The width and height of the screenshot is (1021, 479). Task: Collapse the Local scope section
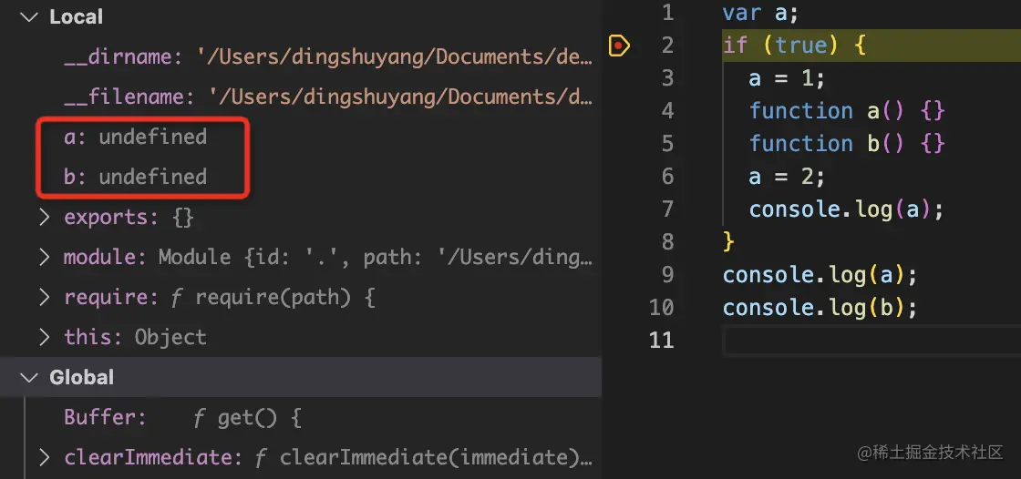click(30, 17)
